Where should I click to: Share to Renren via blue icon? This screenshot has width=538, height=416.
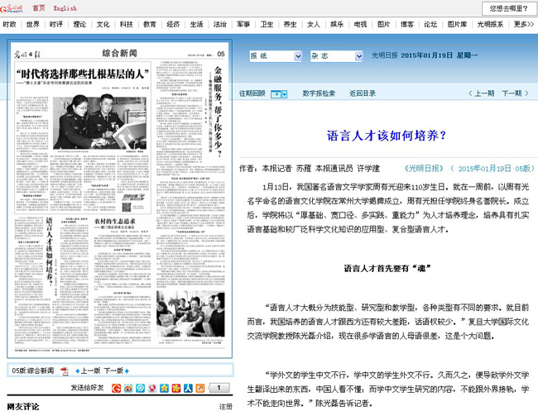coord(189,388)
